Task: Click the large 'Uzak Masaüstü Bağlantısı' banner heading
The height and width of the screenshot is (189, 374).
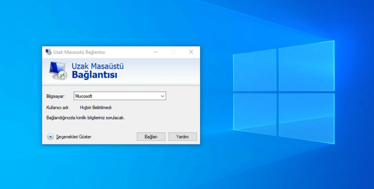Action: coord(97,71)
